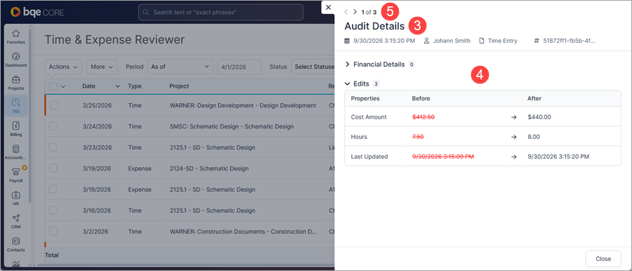Click the bqe CORE logo
Screen dimensions: 632x271
37,12
